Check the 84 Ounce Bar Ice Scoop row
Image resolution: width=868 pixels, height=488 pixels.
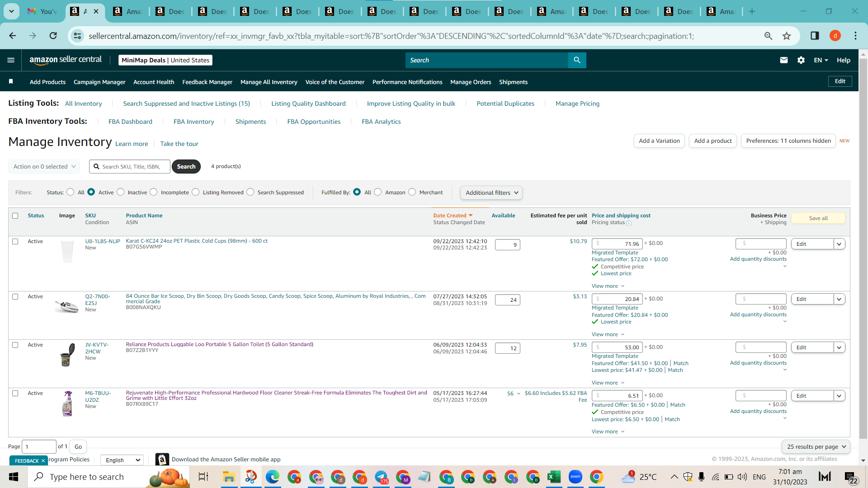pyautogui.click(x=15, y=297)
